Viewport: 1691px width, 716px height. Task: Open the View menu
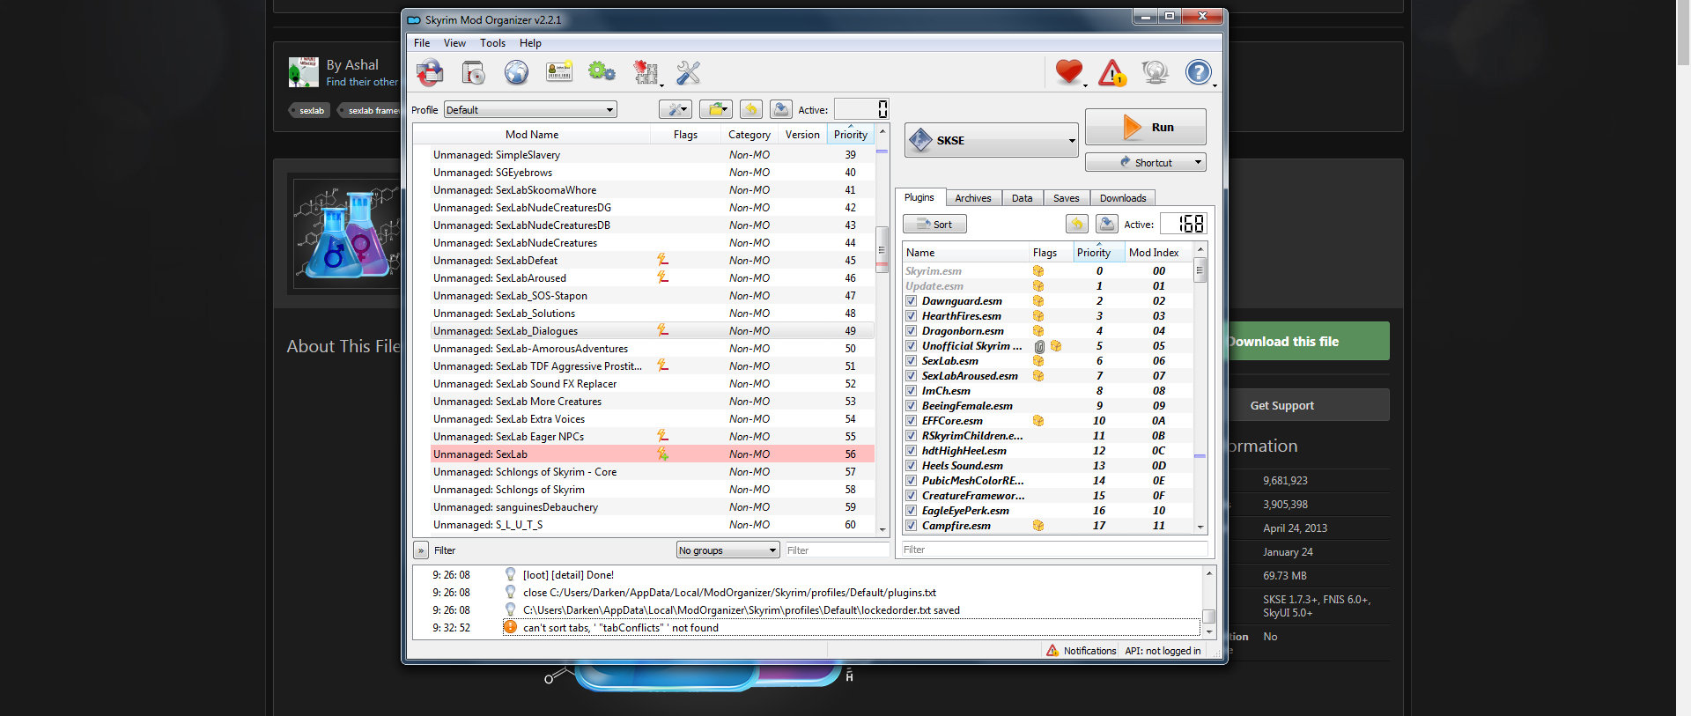pos(454,43)
